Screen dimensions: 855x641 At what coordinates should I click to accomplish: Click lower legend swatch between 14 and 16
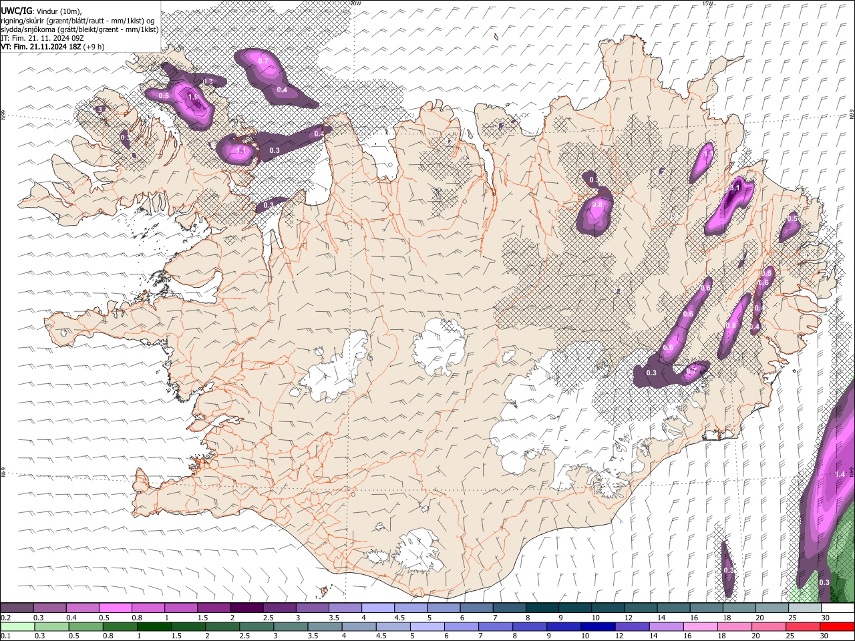tap(665, 626)
